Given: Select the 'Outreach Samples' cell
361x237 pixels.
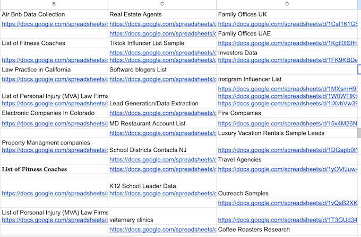Looking at the screenshot, I should pos(287,186).
